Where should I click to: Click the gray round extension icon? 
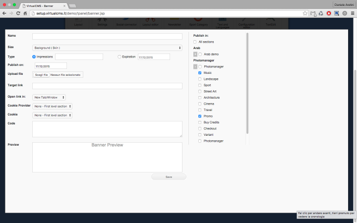coord(345,13)
